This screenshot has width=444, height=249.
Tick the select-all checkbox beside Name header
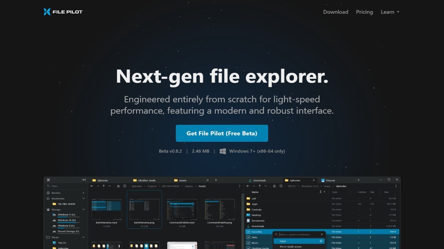tap(248, 192)
